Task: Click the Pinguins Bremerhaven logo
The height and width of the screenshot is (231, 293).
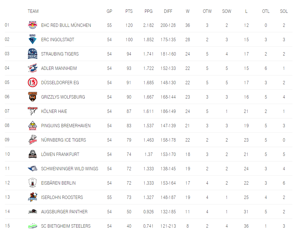Action: [32, 126]
